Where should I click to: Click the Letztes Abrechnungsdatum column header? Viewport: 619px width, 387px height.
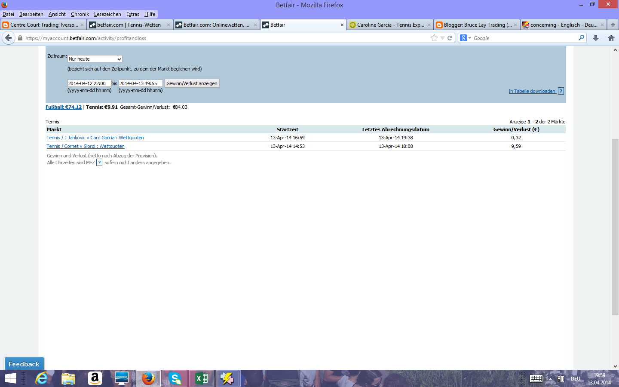tap(396, 129)
